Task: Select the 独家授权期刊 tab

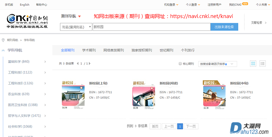Action: click(142, 50)
